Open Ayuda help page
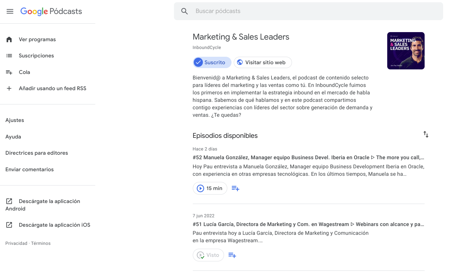 [x=13, y=137]
